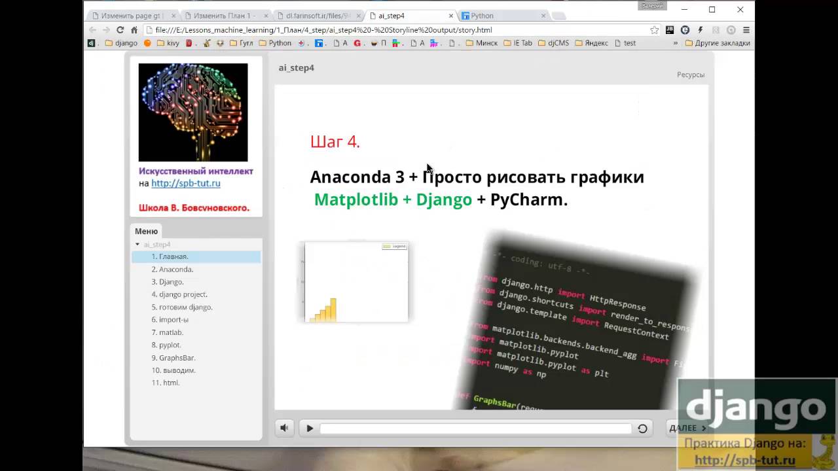Screen dimensions: 838x471
Task: Close the Python browser tab
Action: tap(543, 16)
